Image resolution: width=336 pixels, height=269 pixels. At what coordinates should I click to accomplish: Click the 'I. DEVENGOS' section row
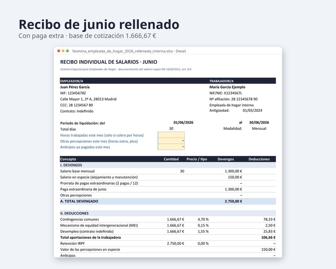pos(168,165)
